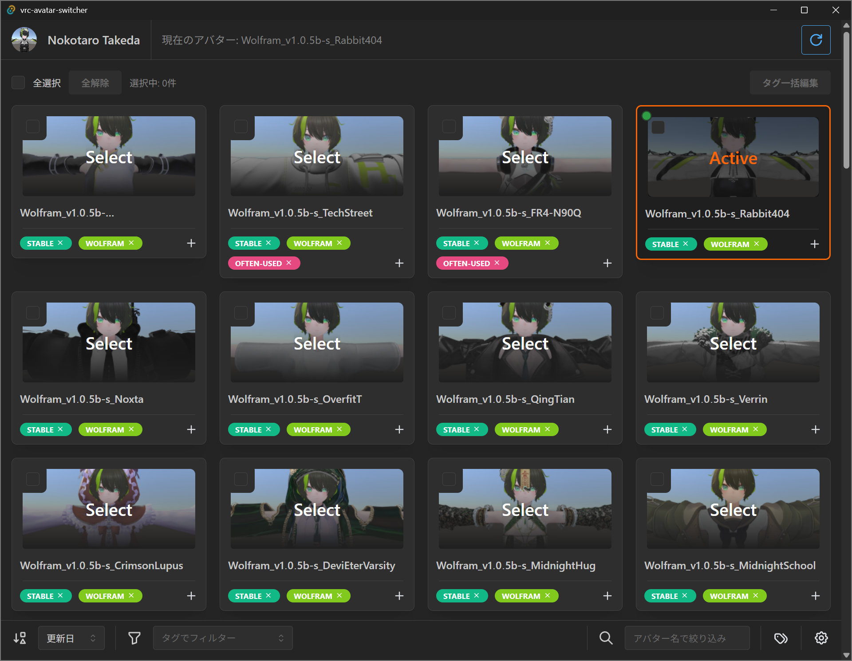Open the tag manager icon
Screen dimensions: 852x661
point(781,638)
